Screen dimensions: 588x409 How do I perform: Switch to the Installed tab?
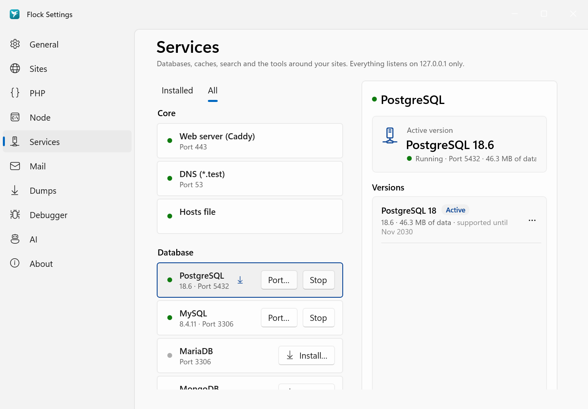[x=177, y=91]
